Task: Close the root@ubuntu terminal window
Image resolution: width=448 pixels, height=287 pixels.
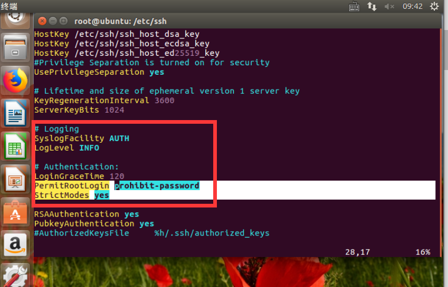Action: (42, 21)
